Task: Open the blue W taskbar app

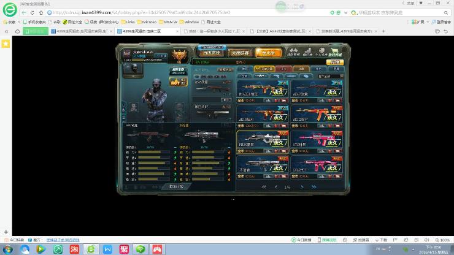Action: click(x=107, y=249)
